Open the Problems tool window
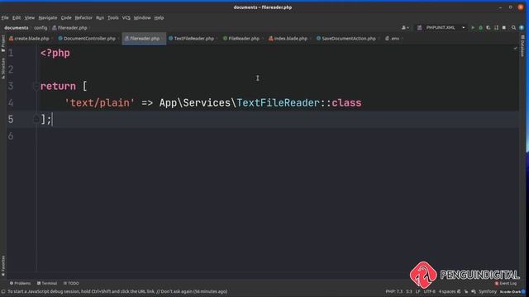529x297 pixels. [x=20, y=283]
